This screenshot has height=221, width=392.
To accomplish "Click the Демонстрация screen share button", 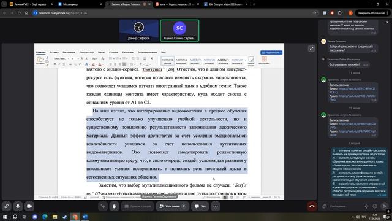I will coord(137,206).
